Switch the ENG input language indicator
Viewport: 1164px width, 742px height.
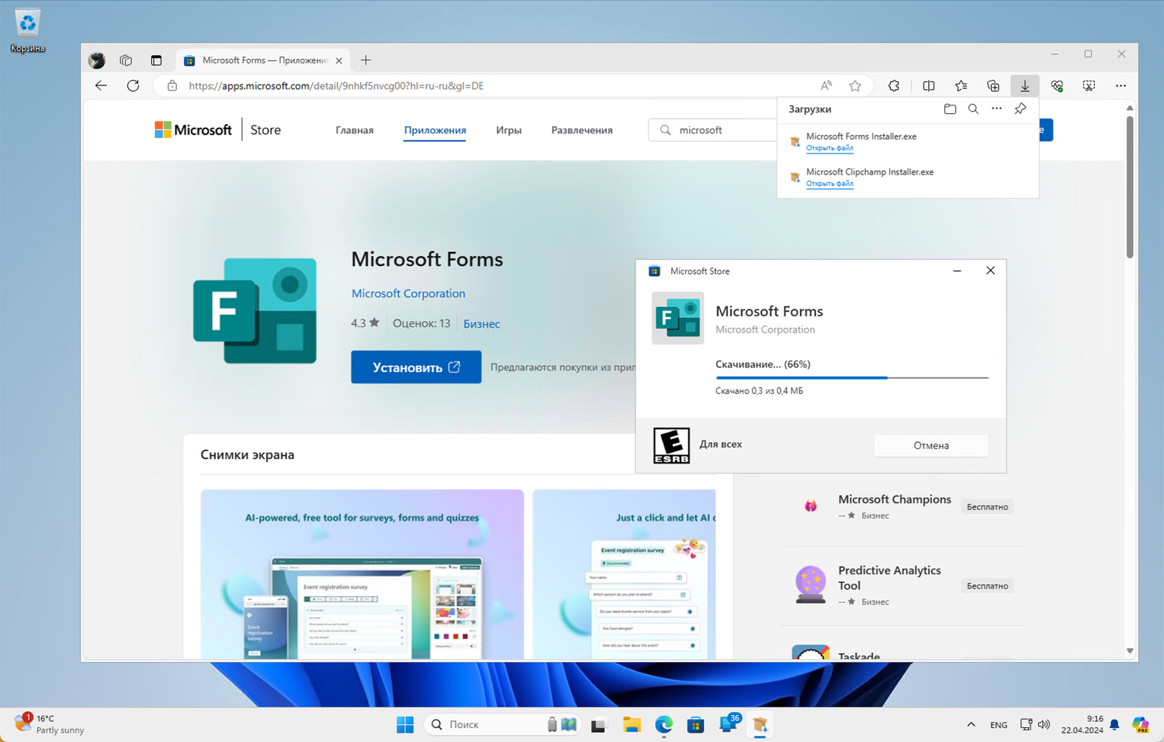click(999, 725)
